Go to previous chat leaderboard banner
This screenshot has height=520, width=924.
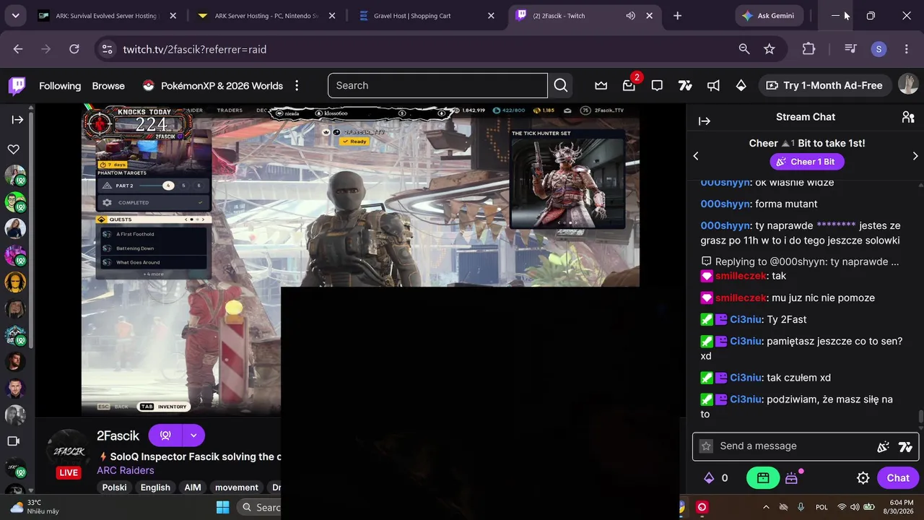click(696, 156)
